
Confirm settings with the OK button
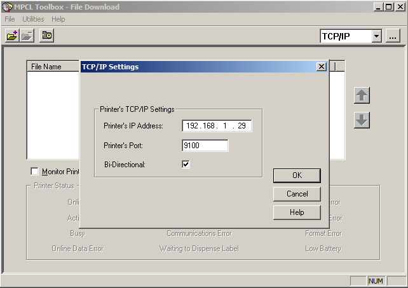[297, 175]
